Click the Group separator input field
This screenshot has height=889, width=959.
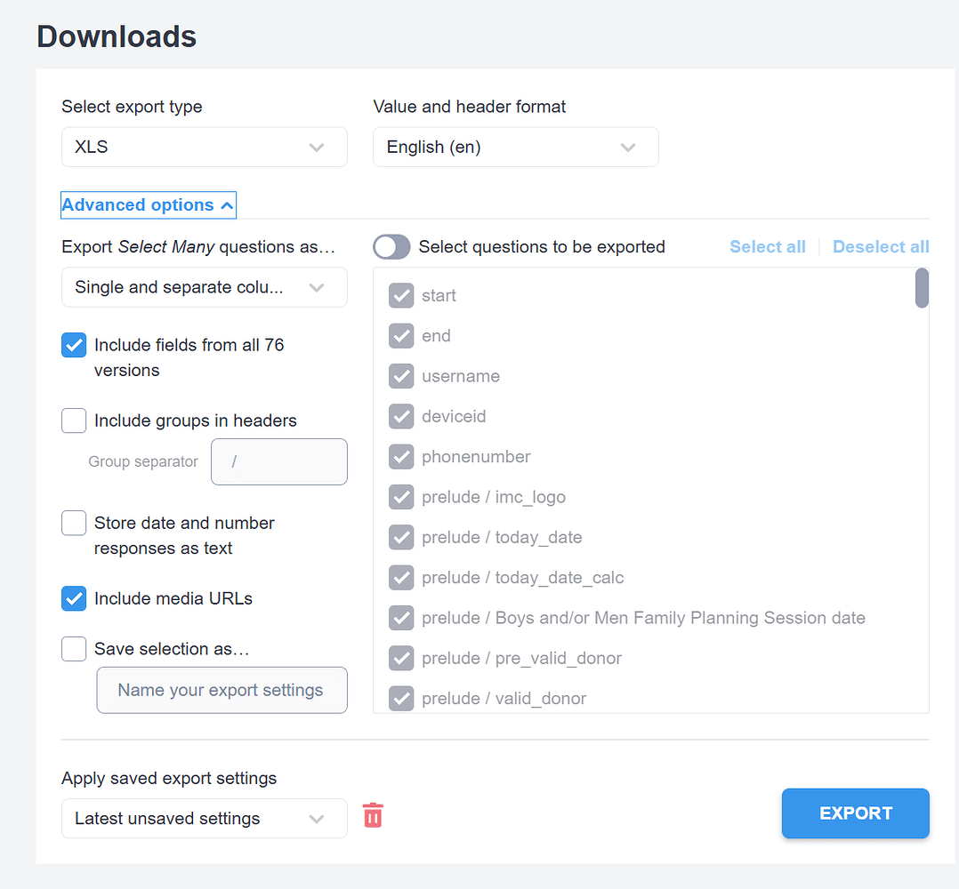coord(278,461)
